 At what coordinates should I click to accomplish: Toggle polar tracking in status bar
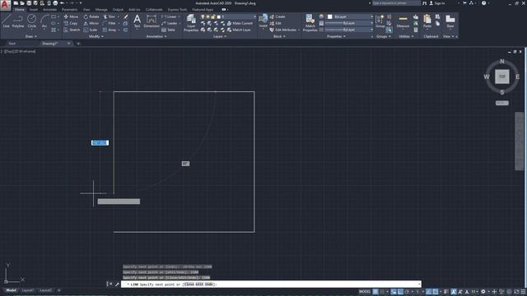(x=407, y=292)
